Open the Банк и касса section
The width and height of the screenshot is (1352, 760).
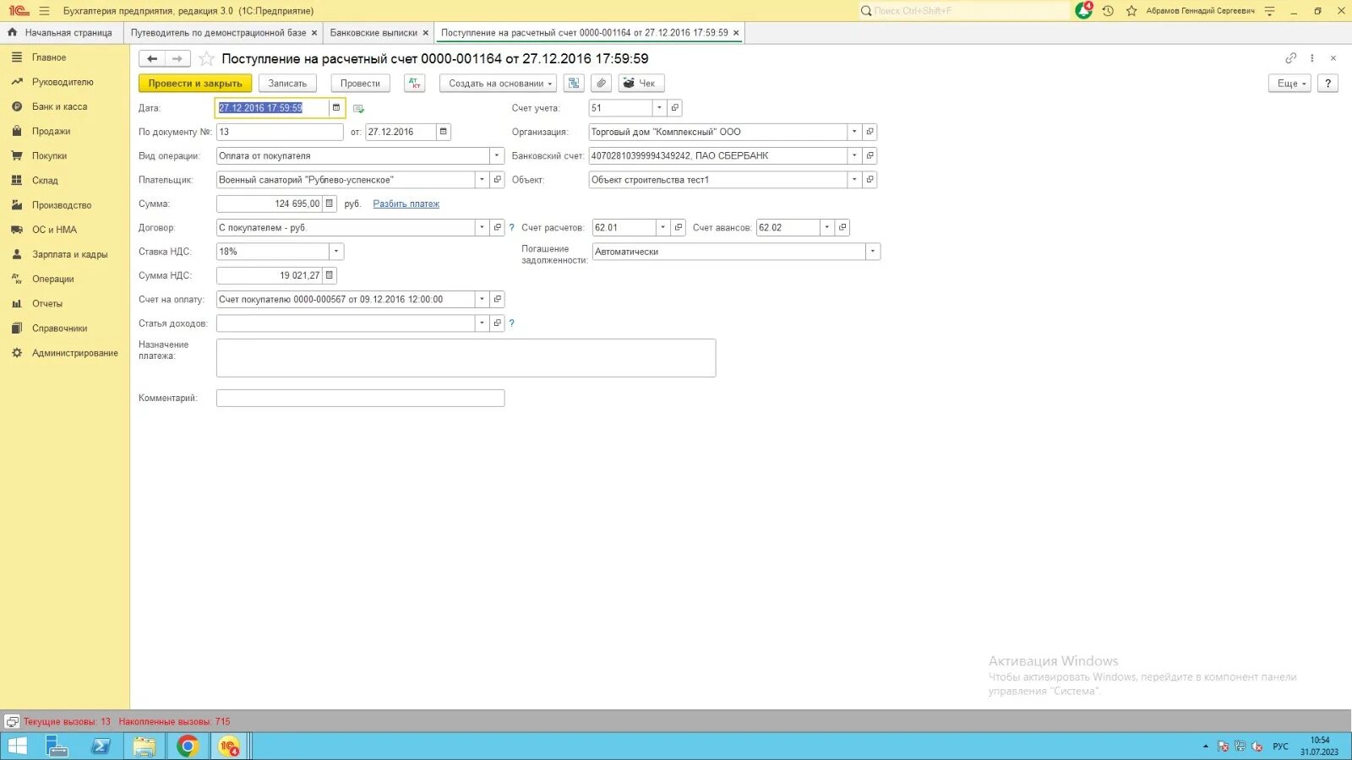point(59,106)
